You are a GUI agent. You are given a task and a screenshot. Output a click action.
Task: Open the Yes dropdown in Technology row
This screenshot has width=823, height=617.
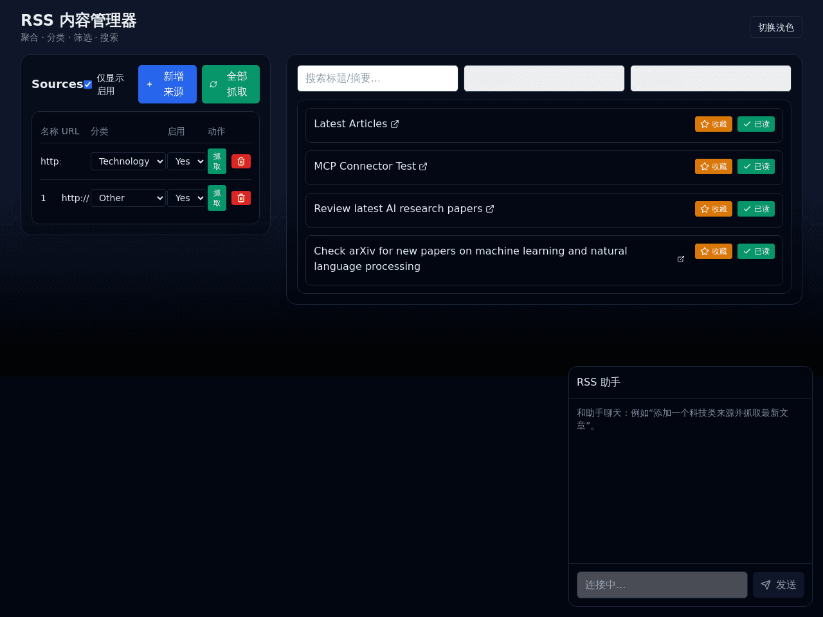click(186, 161)
